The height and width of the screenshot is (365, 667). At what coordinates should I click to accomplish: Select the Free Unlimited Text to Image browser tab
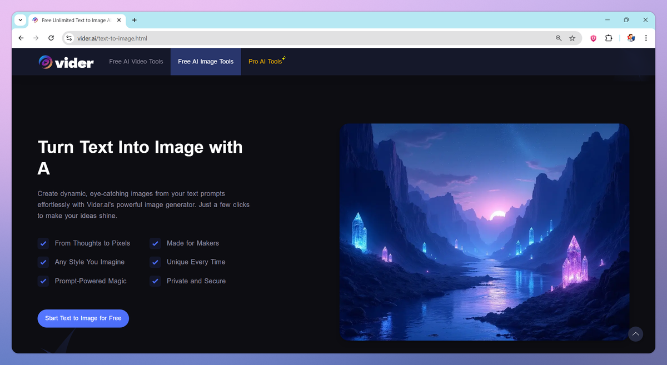[x=77, y=20]
